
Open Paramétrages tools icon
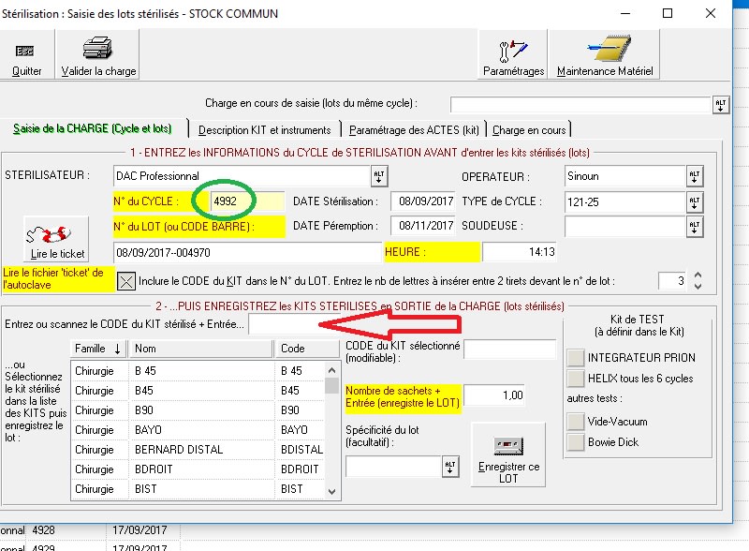tap(513, 52)
